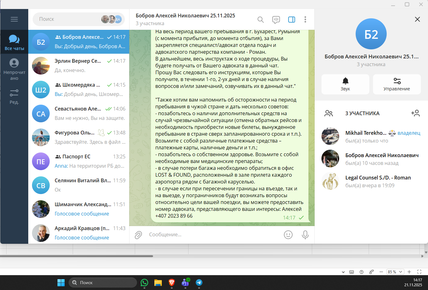Screen dimensions: 428x290
Task: Switch to the Непрочитано folder
Action: click(x=14, y=70)
